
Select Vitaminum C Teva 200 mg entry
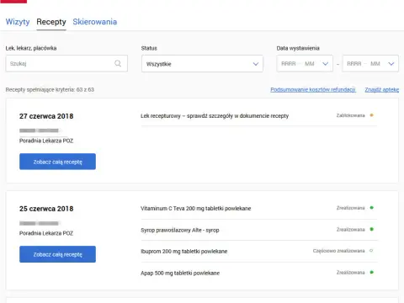coord(196,209)
